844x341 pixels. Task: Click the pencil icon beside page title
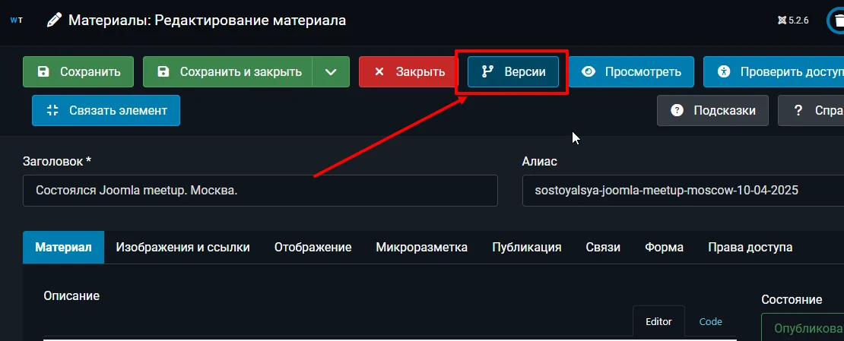pyautogui.click(x=54, y=21)
